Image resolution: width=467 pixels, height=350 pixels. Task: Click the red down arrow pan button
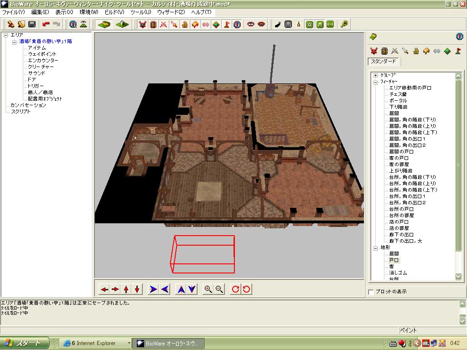coord(137,289)
